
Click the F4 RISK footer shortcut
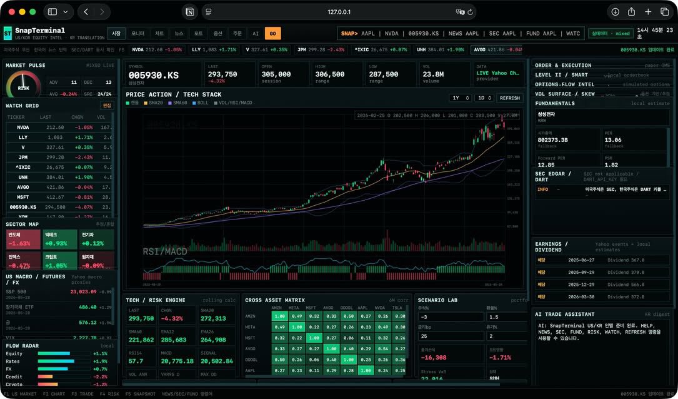point(109,394)
